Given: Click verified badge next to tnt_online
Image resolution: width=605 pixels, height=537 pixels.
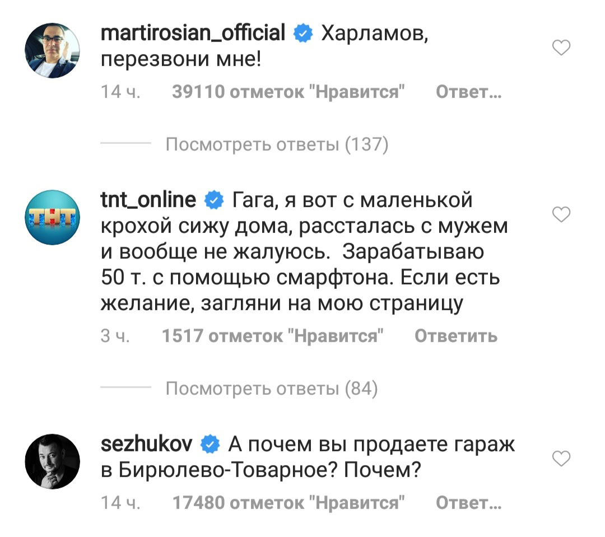Looking at the screenshot, I should pos(213,200).
